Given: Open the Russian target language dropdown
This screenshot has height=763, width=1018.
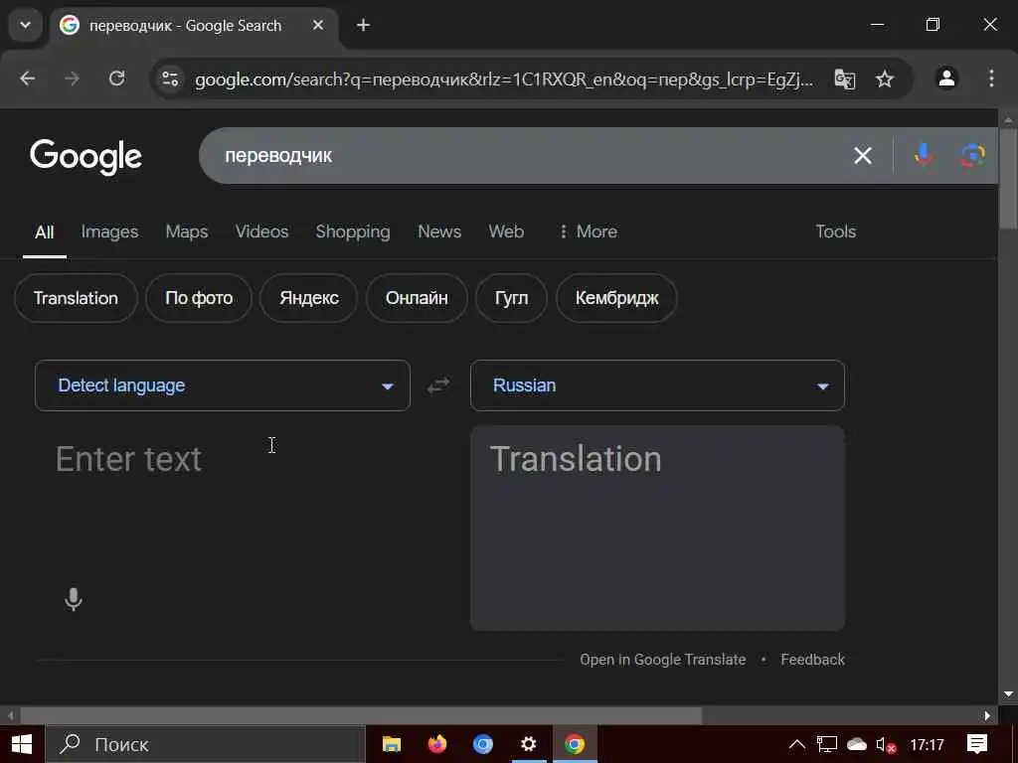Looking at the screenshot, I should 657,385.
